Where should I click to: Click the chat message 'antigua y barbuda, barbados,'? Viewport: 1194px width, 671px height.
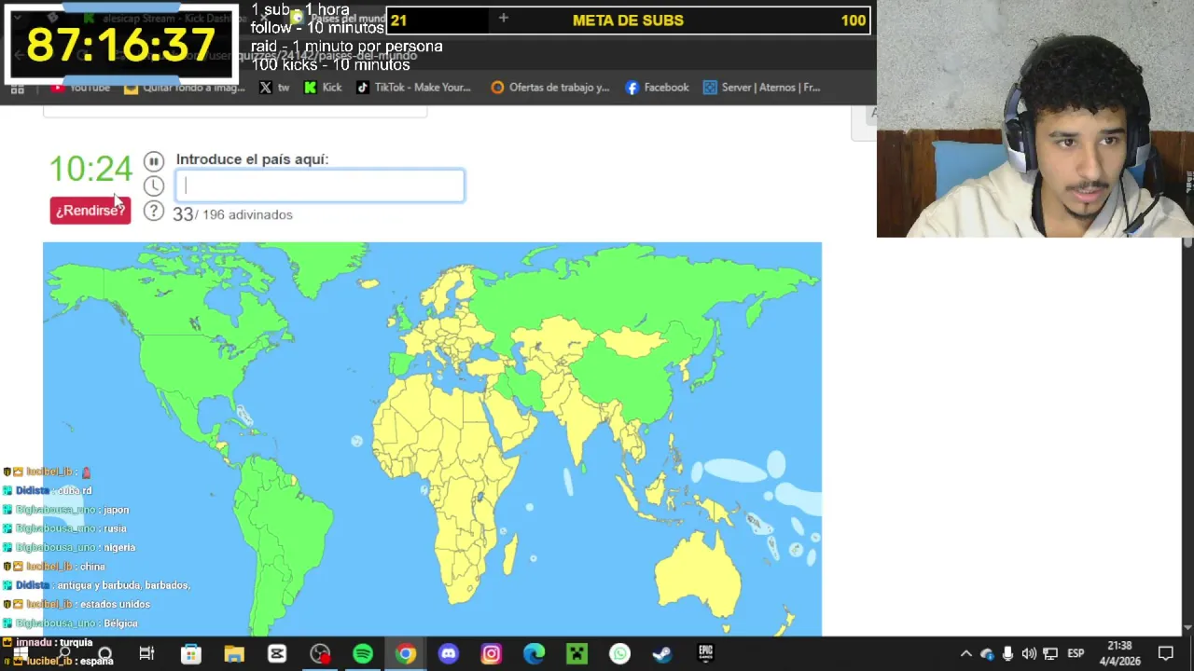coord(123,585)
